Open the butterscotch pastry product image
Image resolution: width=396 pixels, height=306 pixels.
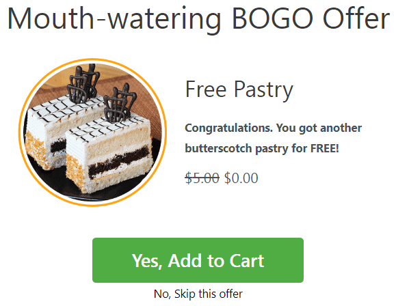click(93, 133)
